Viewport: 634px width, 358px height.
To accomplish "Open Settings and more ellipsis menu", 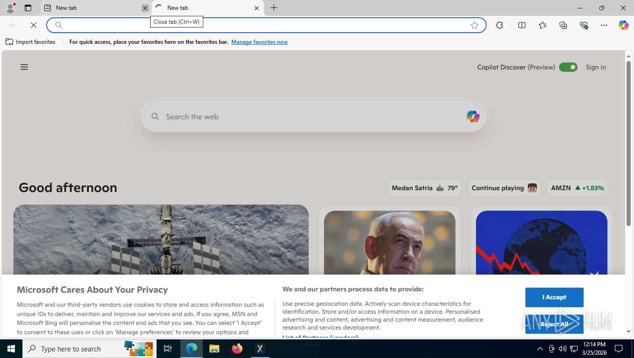I will click(x=604, y=25).
